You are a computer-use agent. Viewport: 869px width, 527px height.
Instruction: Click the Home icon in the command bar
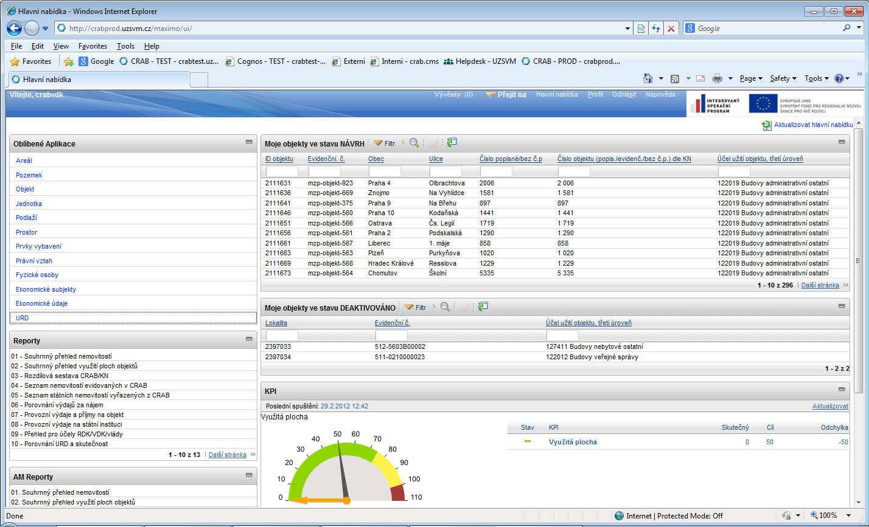(649, 78)
